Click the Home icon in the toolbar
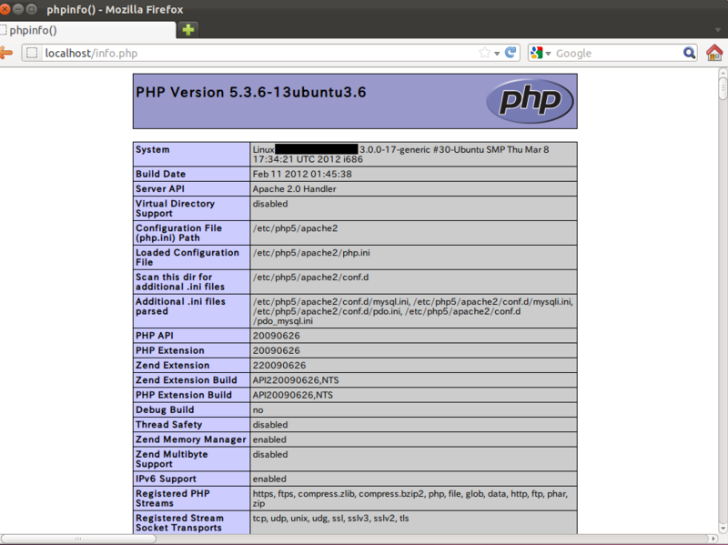The height and width of the screenshot is (545, 728). [714, 53]
